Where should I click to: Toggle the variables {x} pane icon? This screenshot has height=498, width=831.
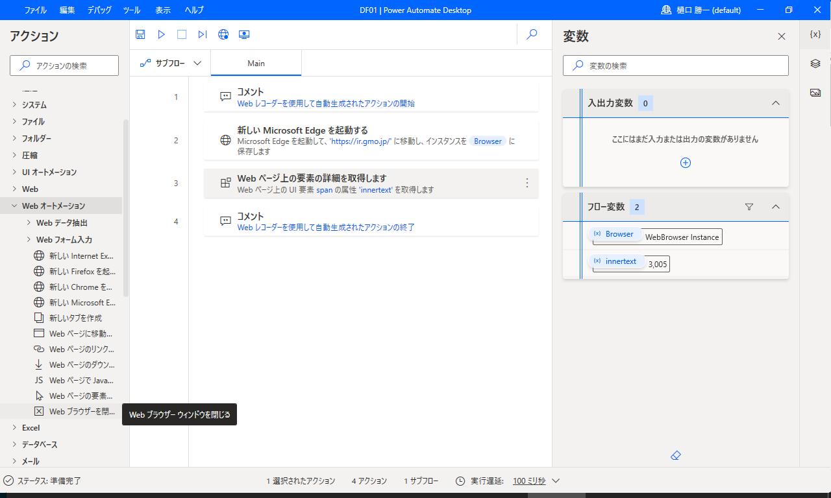tap(815, 34)
